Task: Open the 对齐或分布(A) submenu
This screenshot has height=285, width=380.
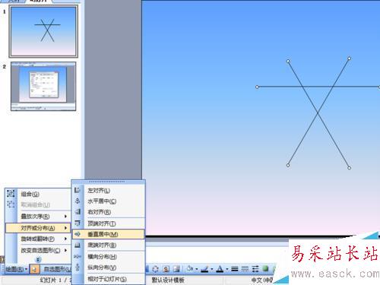Action: pos(38,228)
